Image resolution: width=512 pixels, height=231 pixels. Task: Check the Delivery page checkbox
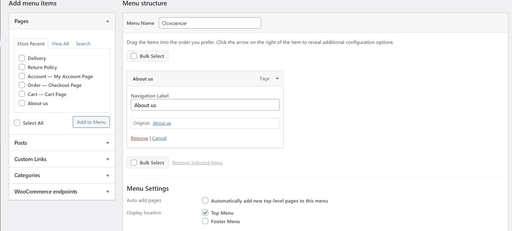22,58
